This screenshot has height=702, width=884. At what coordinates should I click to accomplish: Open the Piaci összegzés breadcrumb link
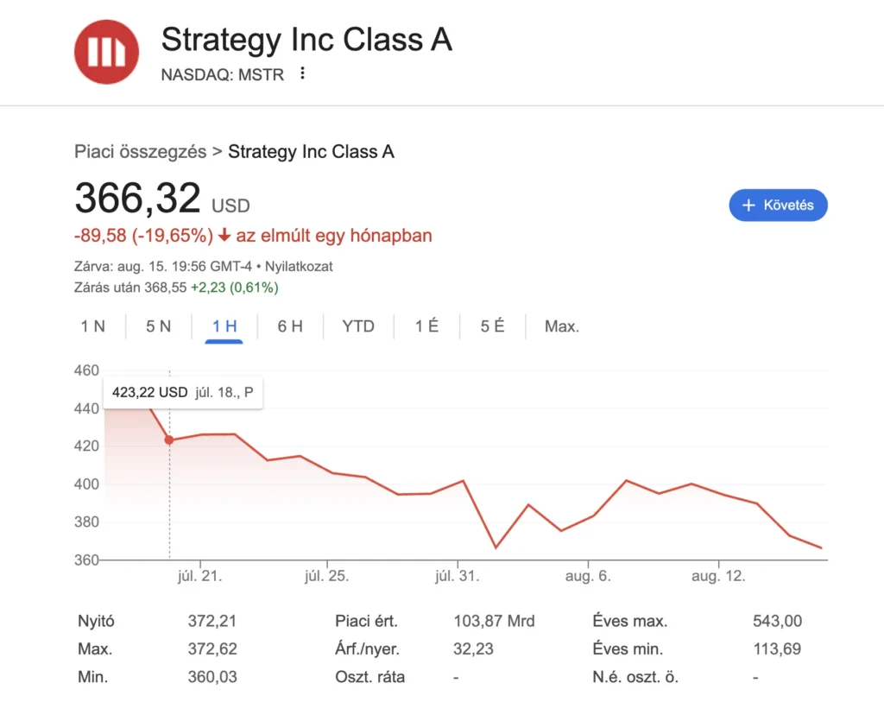pyautogui.click(x=141, y=152)
